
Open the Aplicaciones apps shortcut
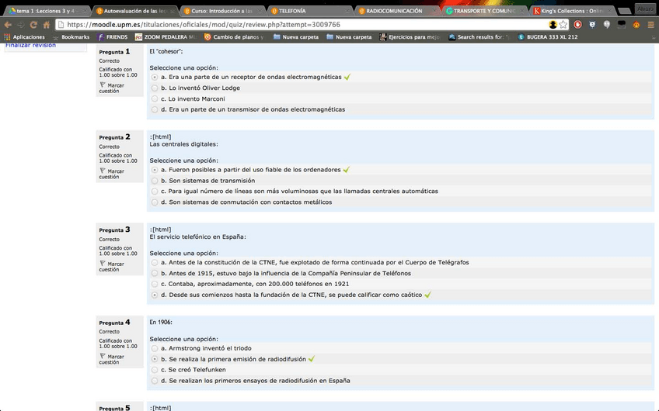pos(24,36)
